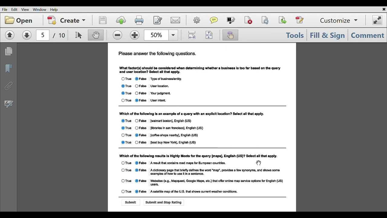The width and height of the screenshot is (387, 218).
Task: Click the Edit text and images icon
Action: point(158,20)
